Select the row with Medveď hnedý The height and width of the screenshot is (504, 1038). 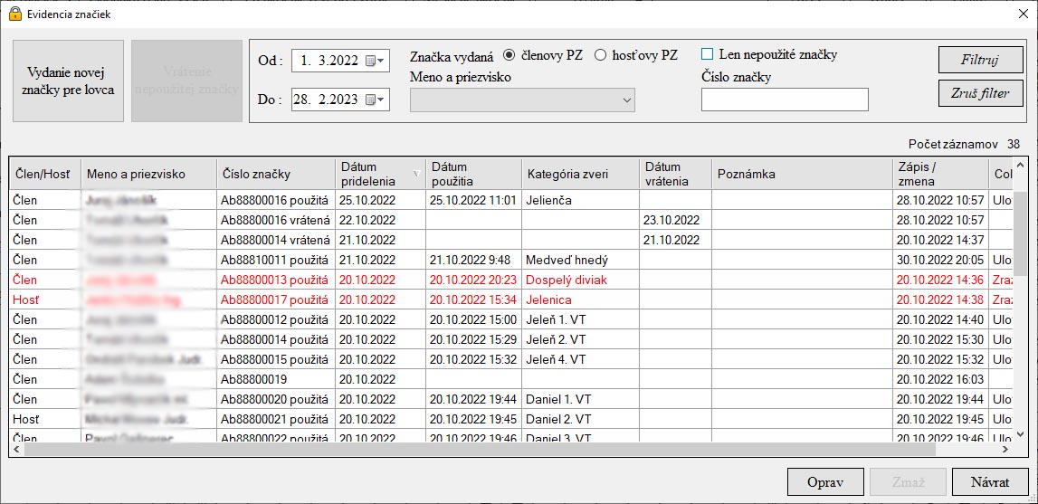click(x=511, y=260)
